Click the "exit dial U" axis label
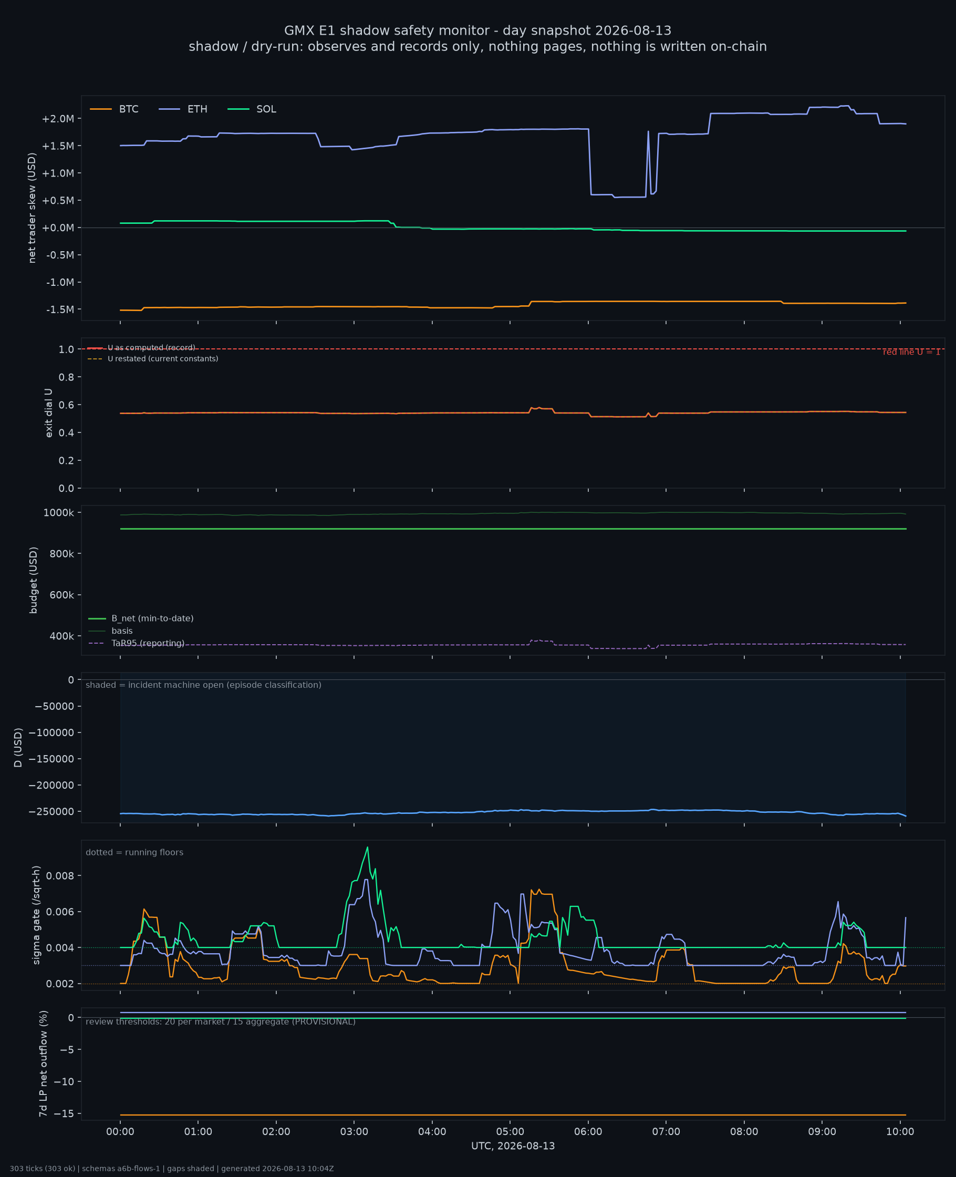Viewport: 956px width, 1177px height. click(x=48, y=413)
